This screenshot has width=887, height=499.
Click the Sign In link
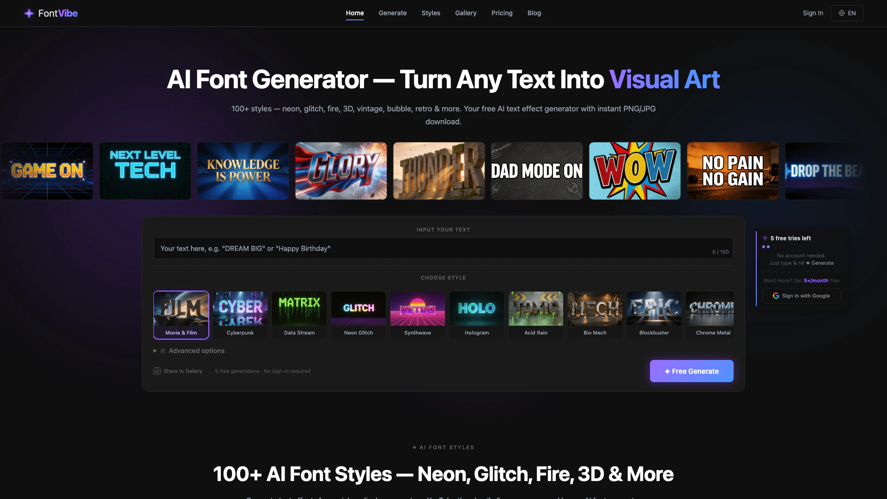[813, 13]
